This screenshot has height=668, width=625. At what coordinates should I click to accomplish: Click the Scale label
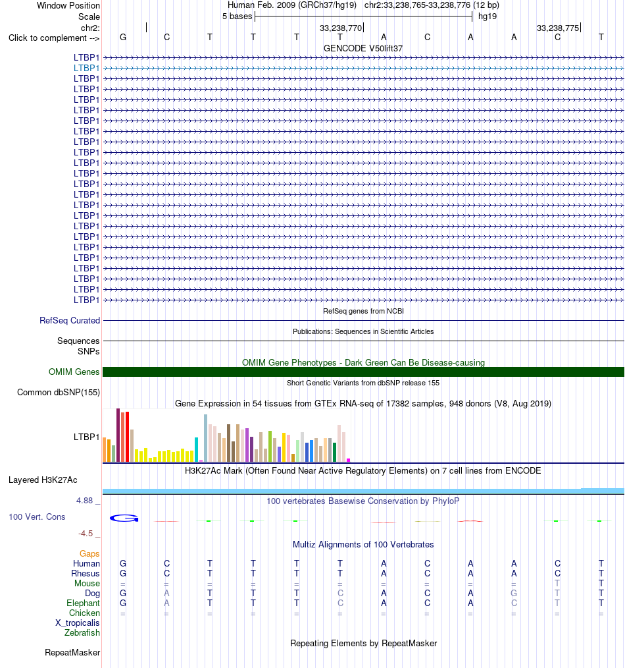(x=89, y=16)
